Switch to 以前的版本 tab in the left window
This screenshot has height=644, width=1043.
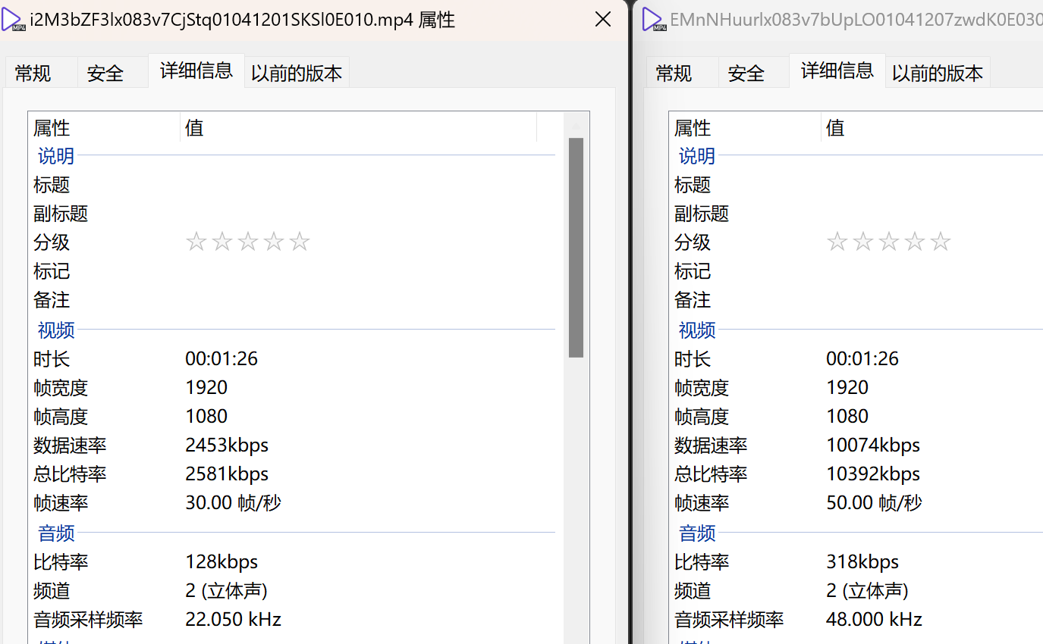click(x=297, y=73)
